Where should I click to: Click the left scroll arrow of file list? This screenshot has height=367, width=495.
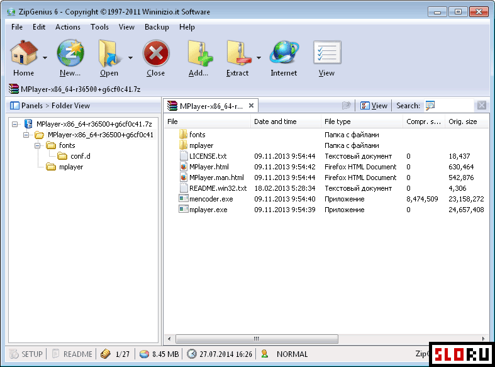pyautogui.click(x=169, y=339)
